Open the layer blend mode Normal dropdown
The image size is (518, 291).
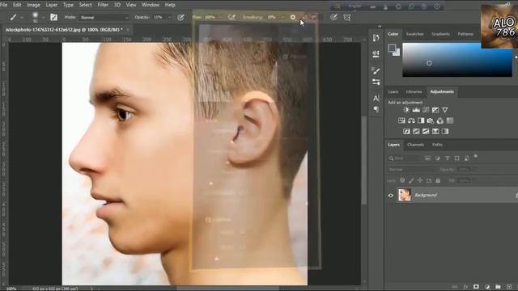coord(412,170)
